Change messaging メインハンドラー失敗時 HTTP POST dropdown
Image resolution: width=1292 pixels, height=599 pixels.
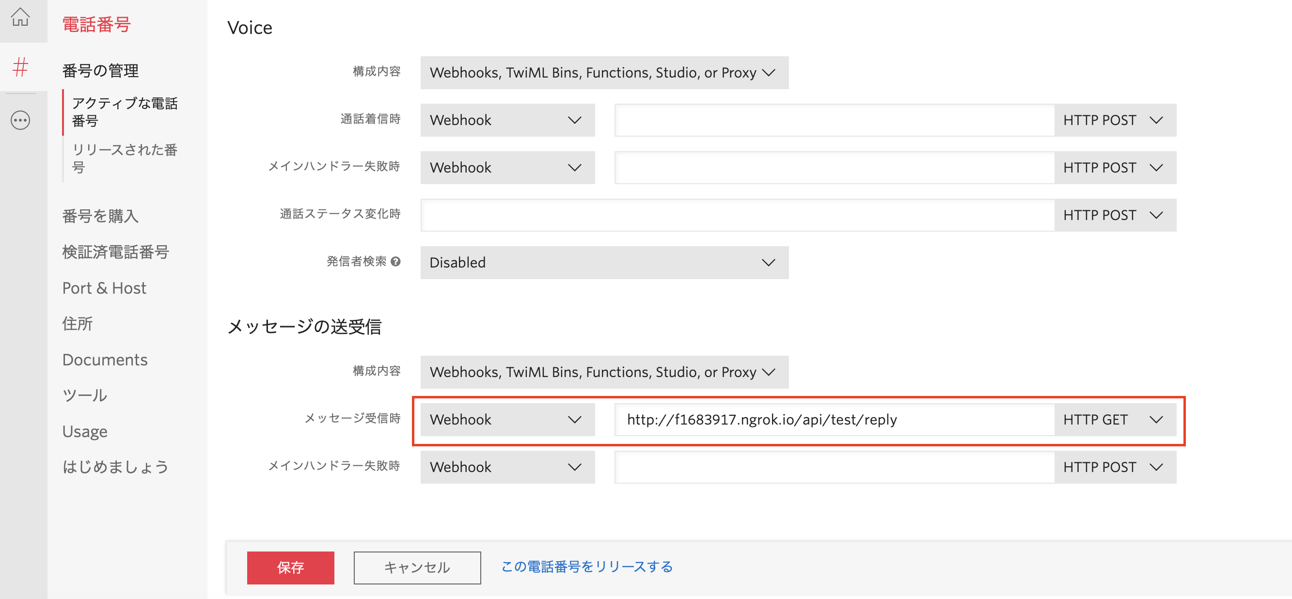(x=1115, y=467)
